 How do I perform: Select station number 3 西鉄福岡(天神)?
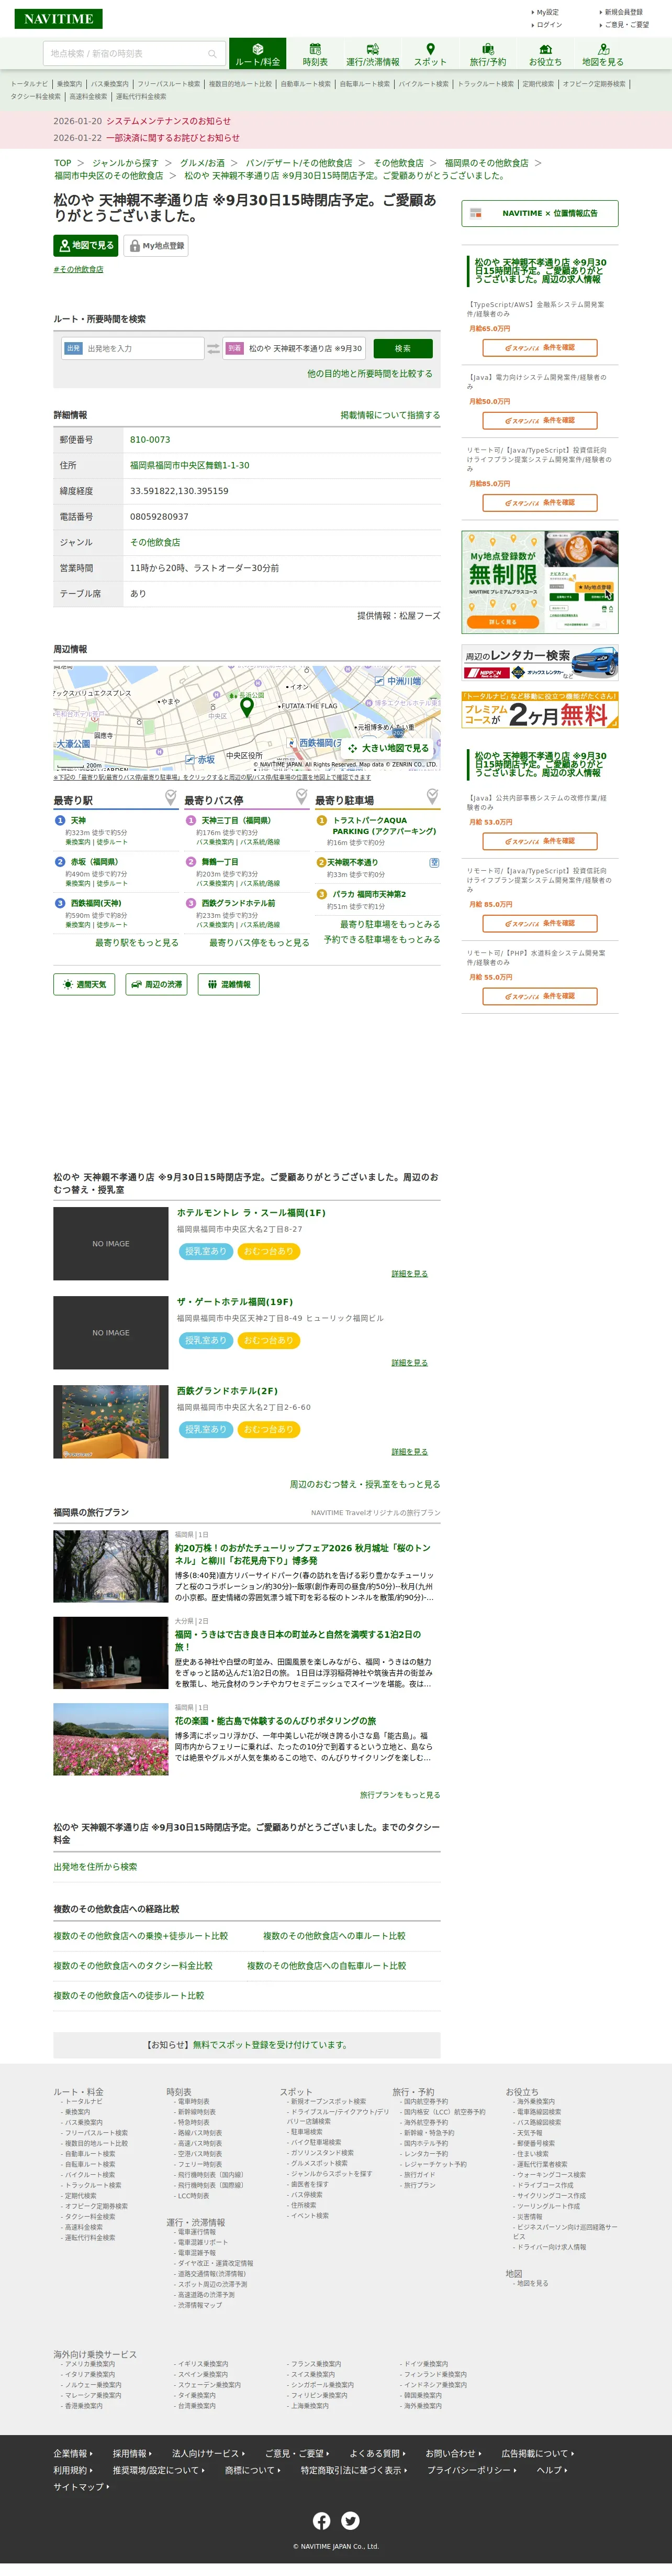point(96,903)
